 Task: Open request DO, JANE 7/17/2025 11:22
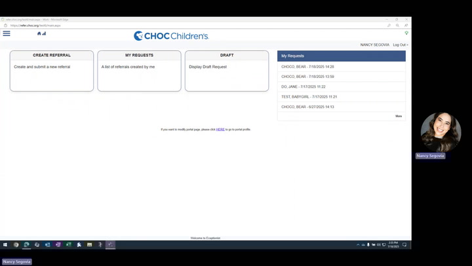(x=342, y=86)
